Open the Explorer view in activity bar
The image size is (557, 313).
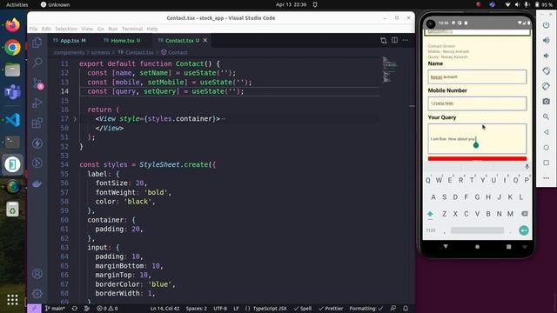tap(37, 43)
